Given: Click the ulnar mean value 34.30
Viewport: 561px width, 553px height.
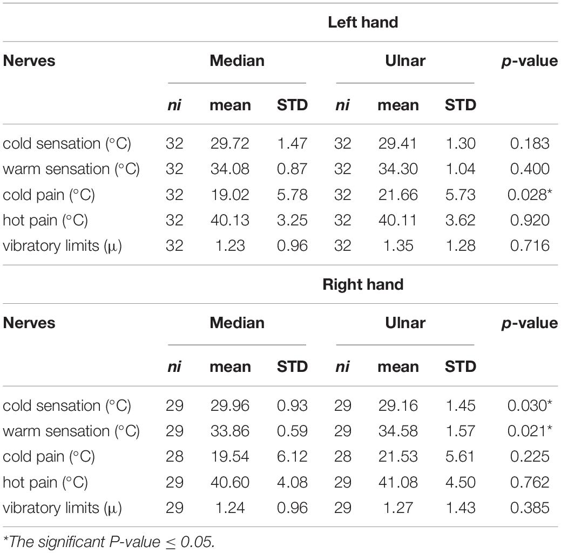Looking at the screenshot, I should [x=397, y=169].
